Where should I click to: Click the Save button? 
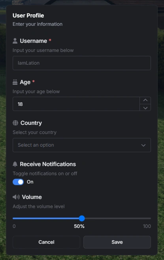[117, 242]
